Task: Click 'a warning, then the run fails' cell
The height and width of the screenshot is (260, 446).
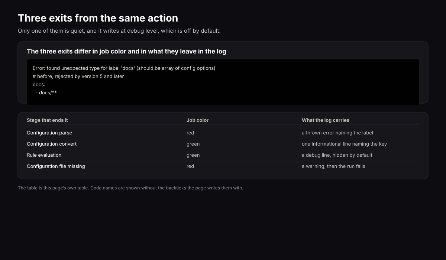Action: click(x=333, y=166)
